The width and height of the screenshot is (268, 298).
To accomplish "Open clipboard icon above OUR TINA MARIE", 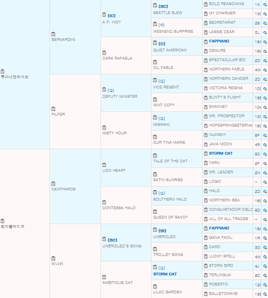I will coord(155,137).
